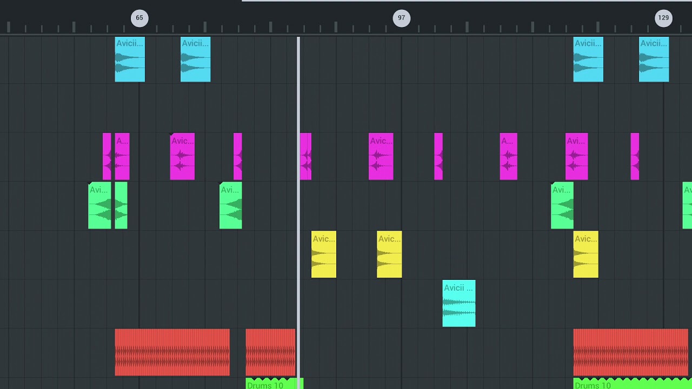
Task: Select the magenta 'Avic...' clip above the long red clip
Action: coord(182,156)
